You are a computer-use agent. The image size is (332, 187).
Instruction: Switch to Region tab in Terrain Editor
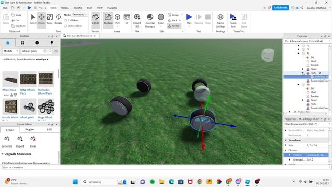click(30, 129)
